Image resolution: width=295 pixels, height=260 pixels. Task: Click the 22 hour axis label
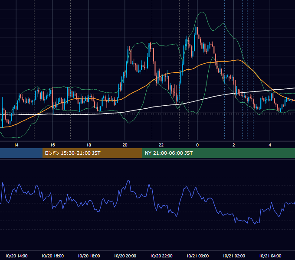161,145
